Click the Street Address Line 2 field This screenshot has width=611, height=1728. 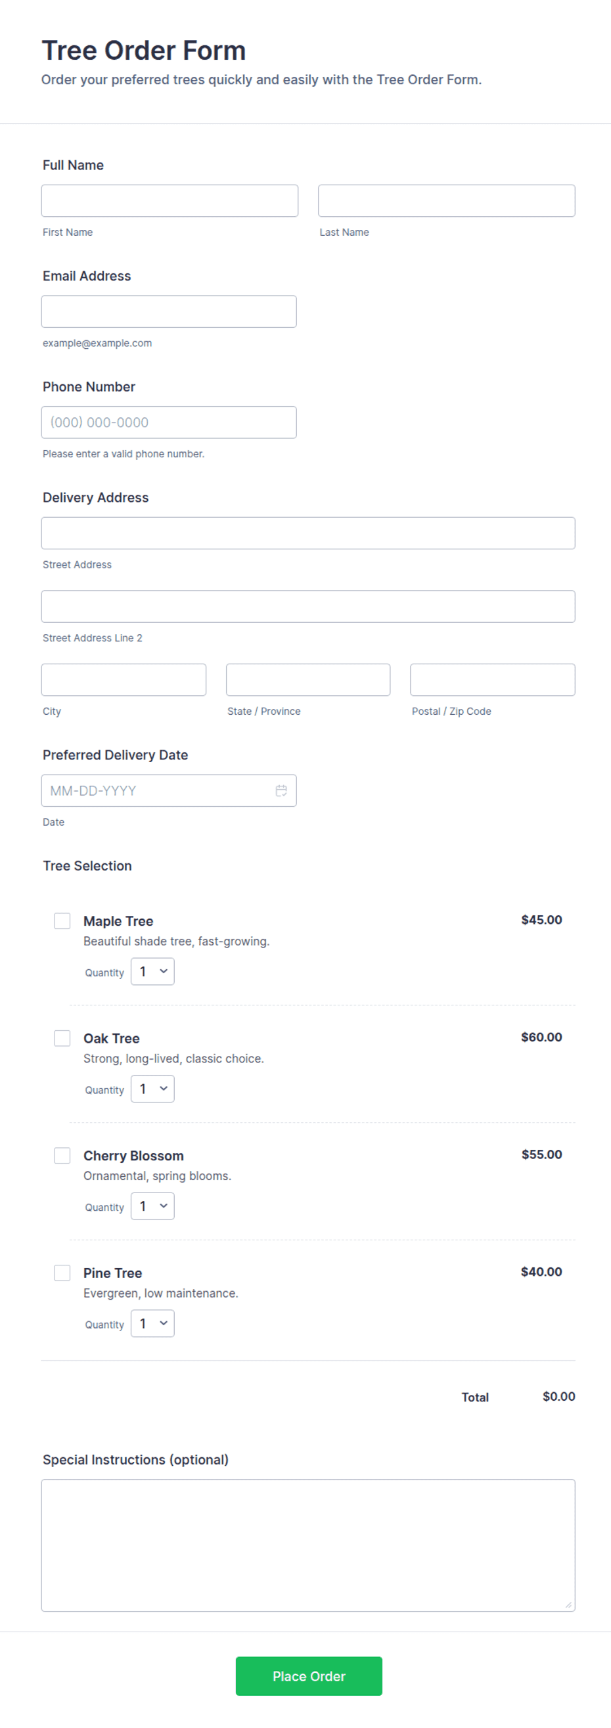point(309,606)
